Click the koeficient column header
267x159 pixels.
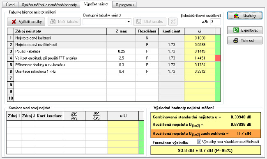171,31
